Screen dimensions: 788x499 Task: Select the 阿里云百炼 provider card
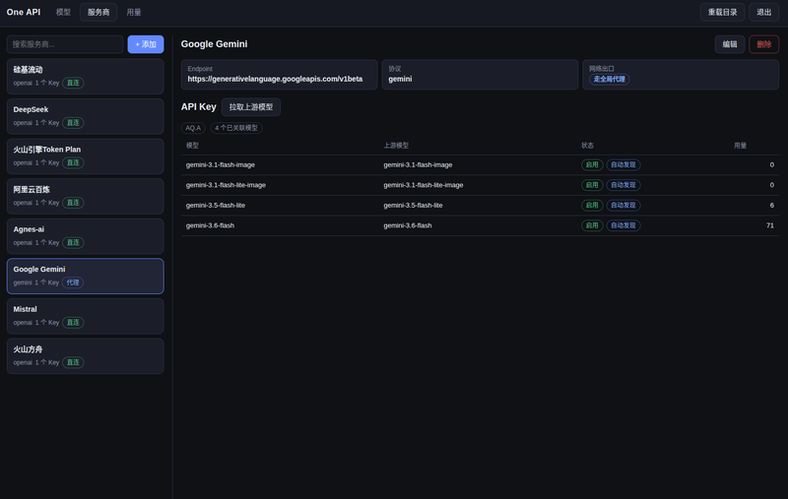(86, 196)
